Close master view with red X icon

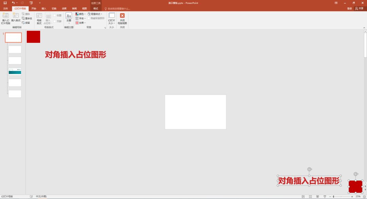[122, 16]
